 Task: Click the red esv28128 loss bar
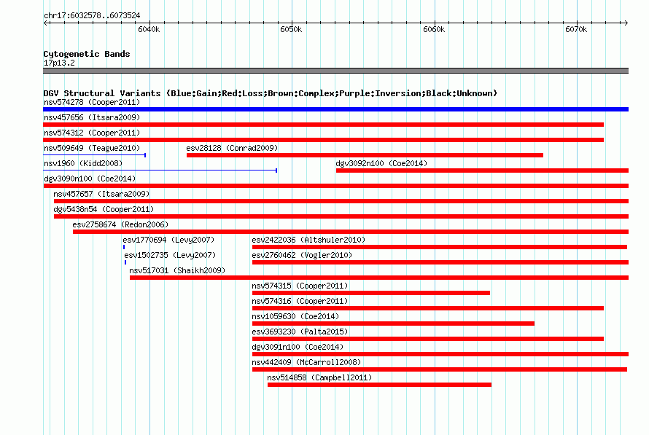click(365, 155)
